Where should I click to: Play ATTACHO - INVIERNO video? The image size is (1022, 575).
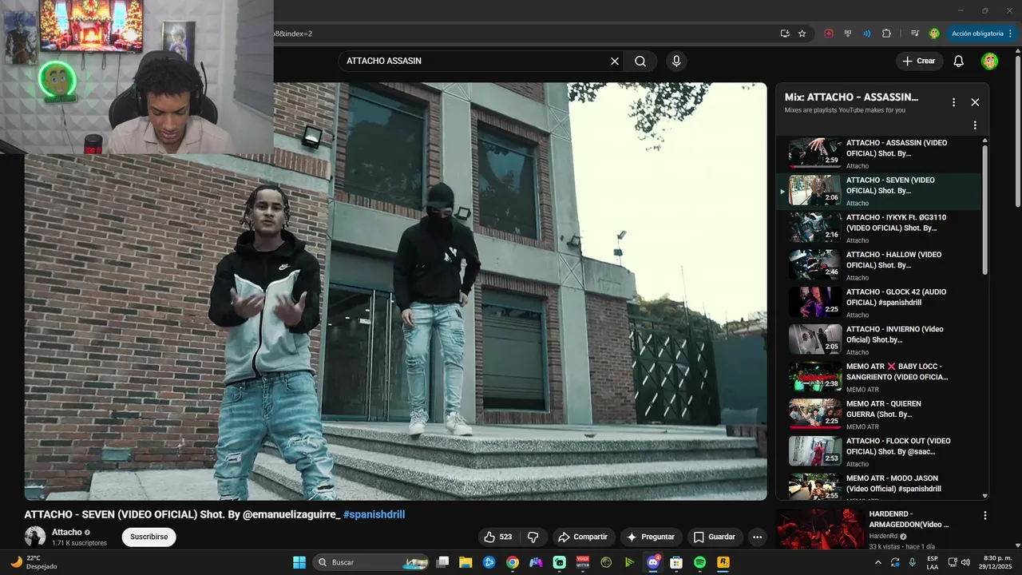(x=878, y=340)
